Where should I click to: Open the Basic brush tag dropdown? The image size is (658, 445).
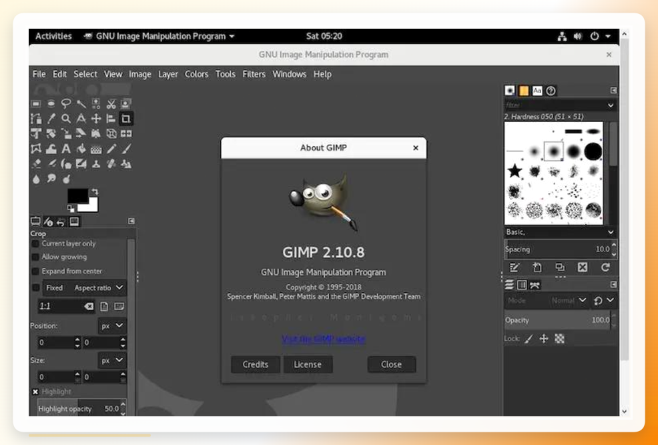pyautogui.click(x=611, y=232)
